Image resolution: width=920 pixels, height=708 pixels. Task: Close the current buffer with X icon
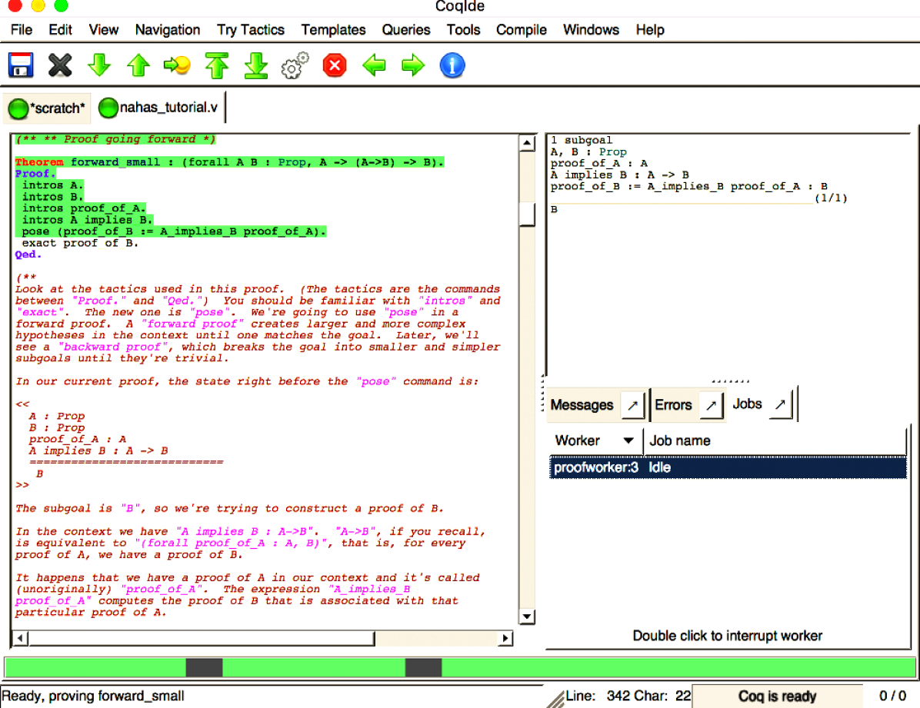click(x=59, y=65)
